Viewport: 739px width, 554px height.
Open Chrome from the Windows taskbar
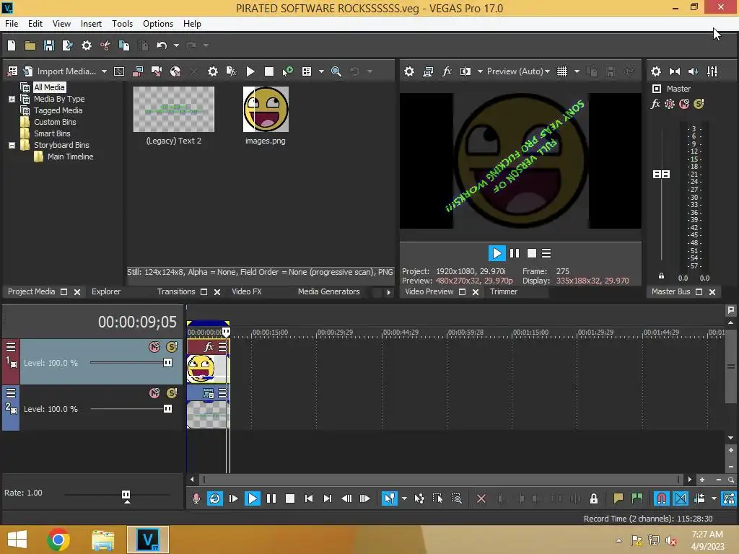58,540
